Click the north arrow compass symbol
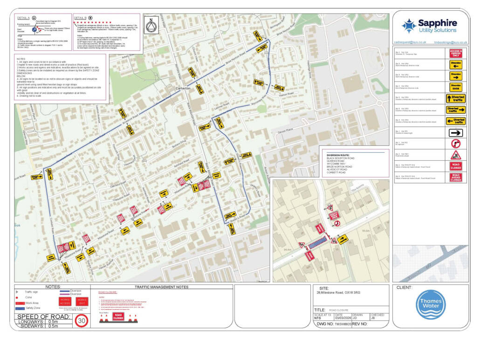This screenshot has width=480, height=339. (150, 26)
